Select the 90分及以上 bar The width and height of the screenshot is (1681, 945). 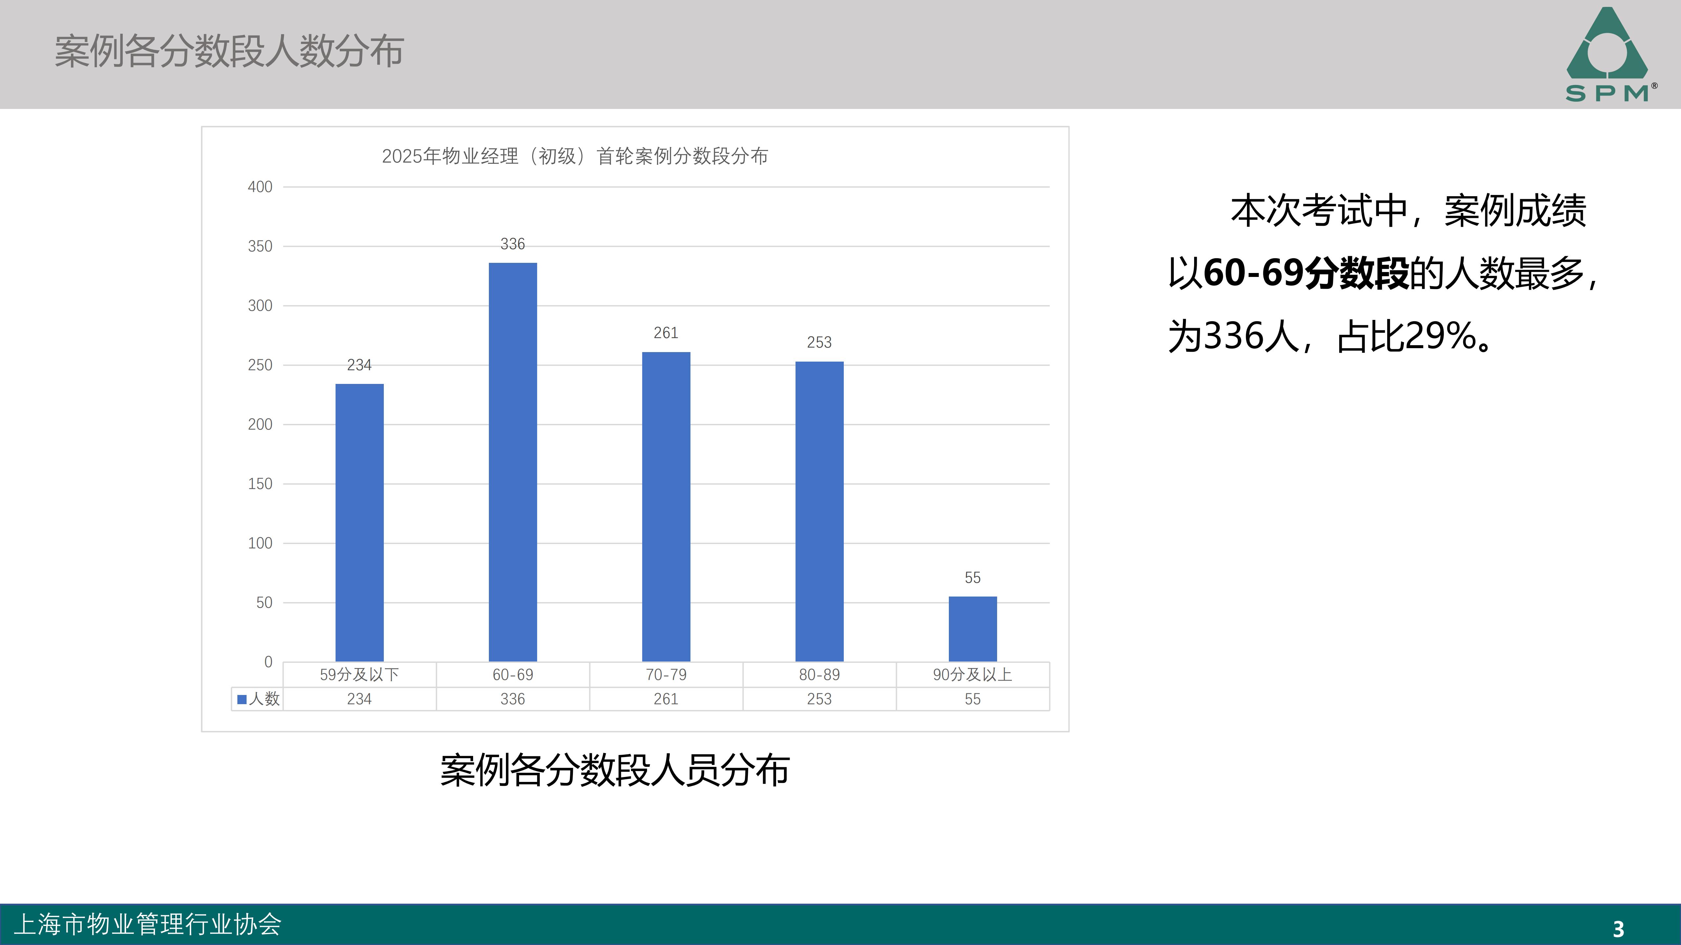click(972, 629)
